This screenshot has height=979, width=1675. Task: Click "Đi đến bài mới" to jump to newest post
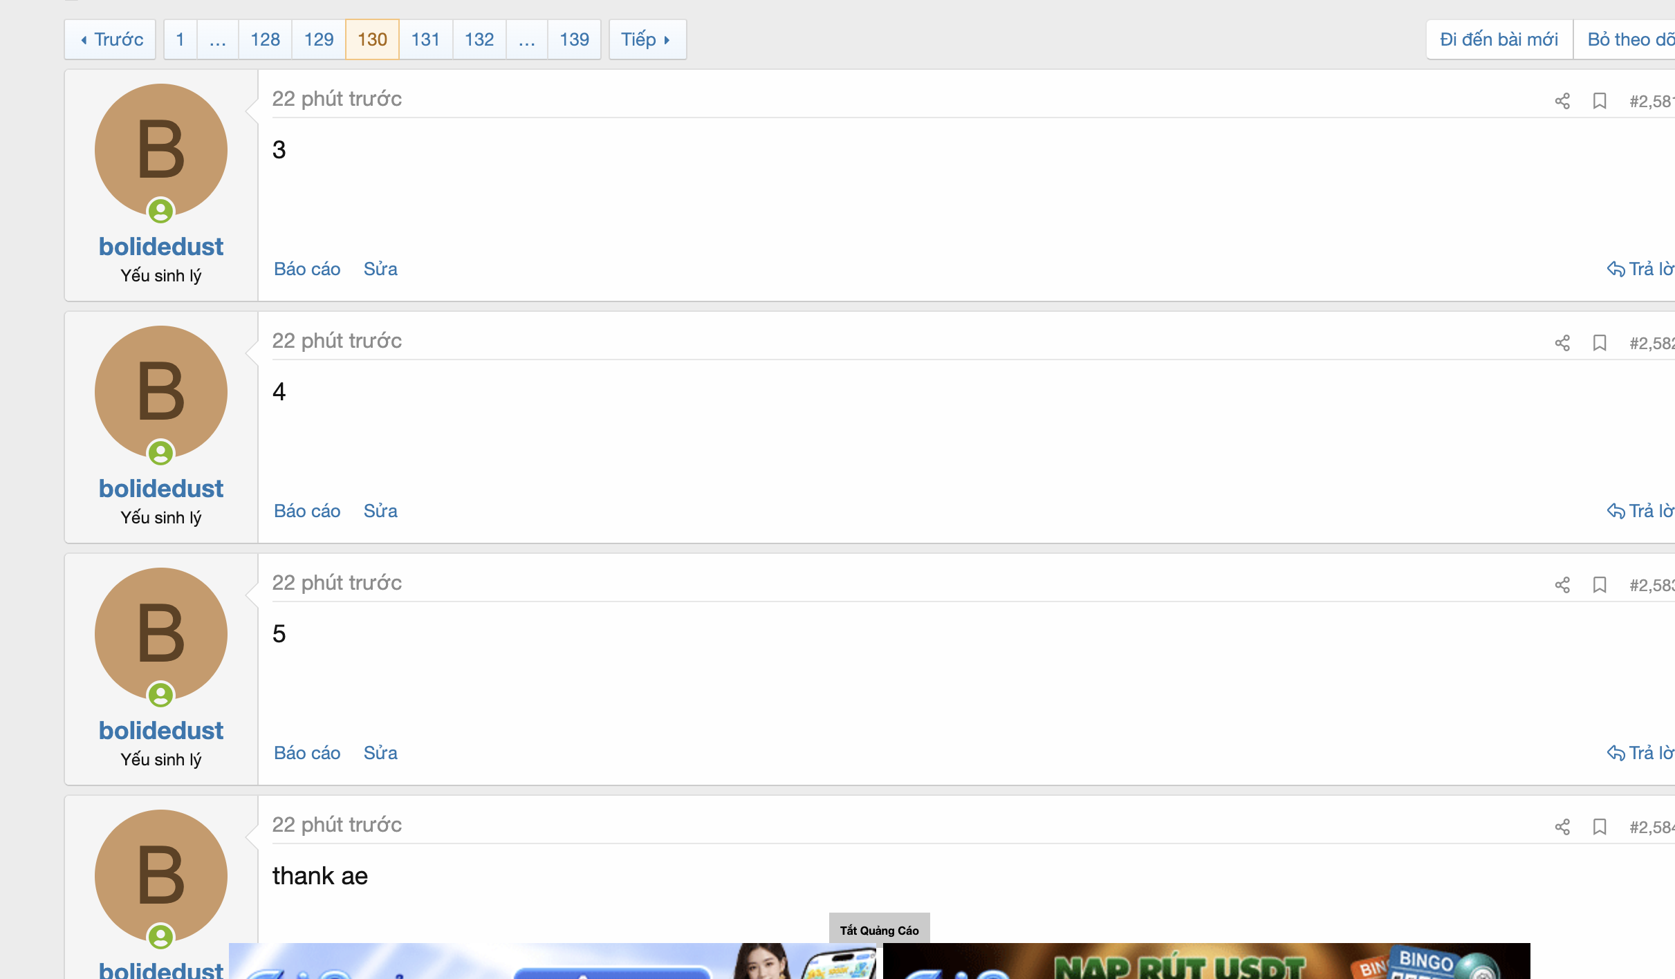(1499, 39)
